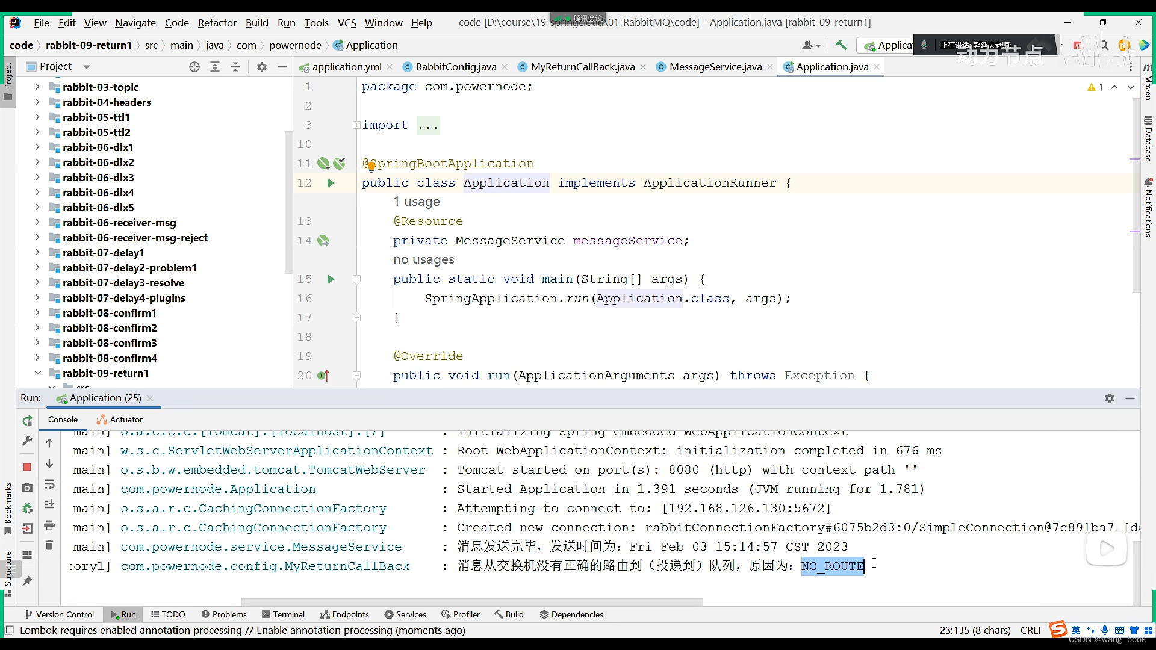Rerun the Application run configuration

27,421
